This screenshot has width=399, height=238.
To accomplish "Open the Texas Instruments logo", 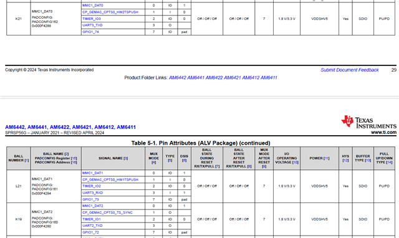I will 368,122.
